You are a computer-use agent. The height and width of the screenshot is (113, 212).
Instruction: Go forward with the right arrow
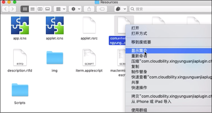tap(13, 9)
